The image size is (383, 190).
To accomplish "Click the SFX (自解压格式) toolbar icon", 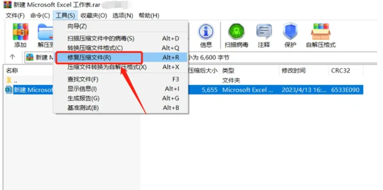I will coord(321,32).
